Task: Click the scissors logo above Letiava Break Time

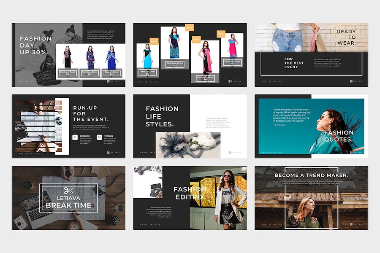Action: click(x=68, y=191)
